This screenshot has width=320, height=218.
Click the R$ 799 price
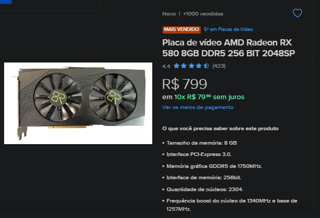point(184,84)
